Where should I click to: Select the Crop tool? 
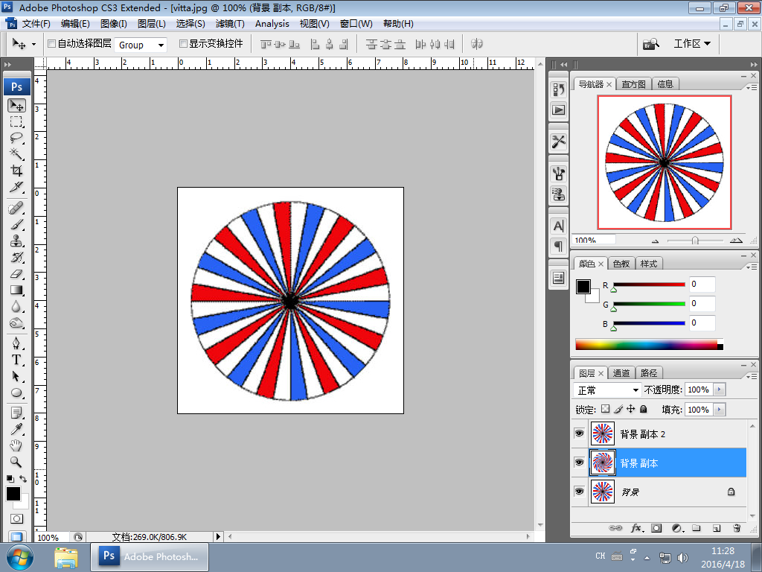16,171
